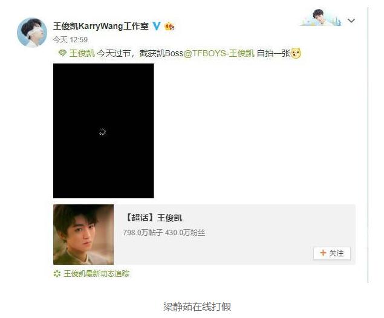Open the @TFBOYS-王俊凯 mention link
The width and height of the screenshot is (384, 318).
pos(219,53)
